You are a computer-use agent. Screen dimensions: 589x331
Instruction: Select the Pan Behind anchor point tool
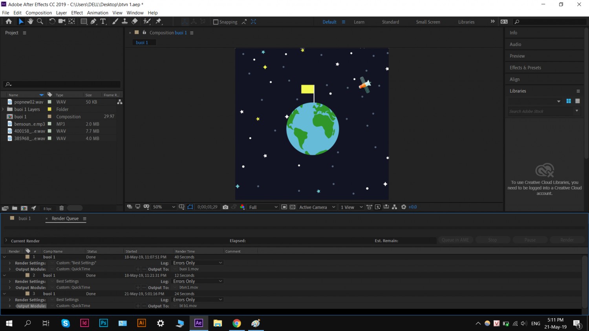pyautogui.click(x=72, y=22)
